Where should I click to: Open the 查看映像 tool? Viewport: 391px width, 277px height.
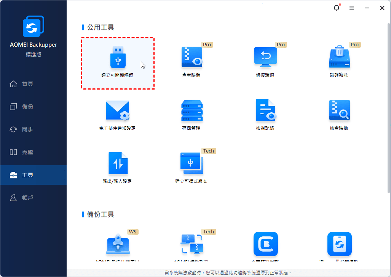click(192, 57)
